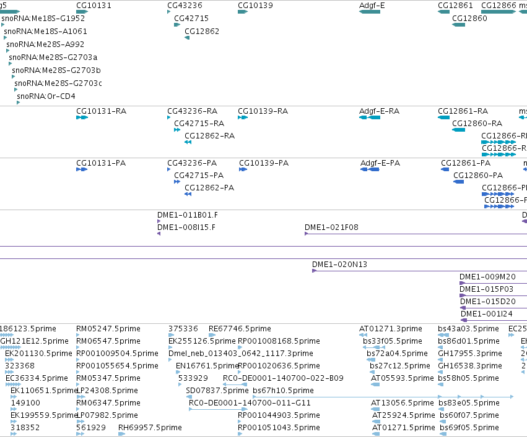Click BAC end DME1-008I15.F
Screen dimensions: 527x437
[186, 227]
